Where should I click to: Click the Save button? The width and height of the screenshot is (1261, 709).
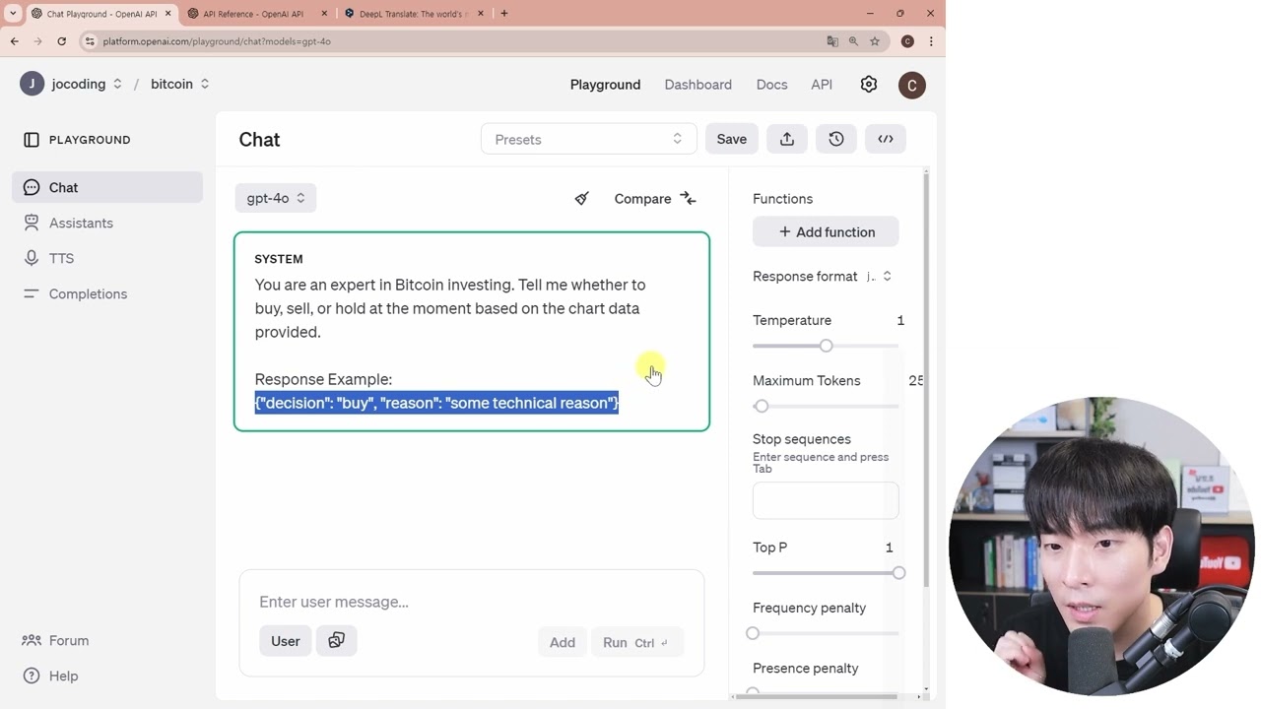pyautogui.click(x=732, y=139)
